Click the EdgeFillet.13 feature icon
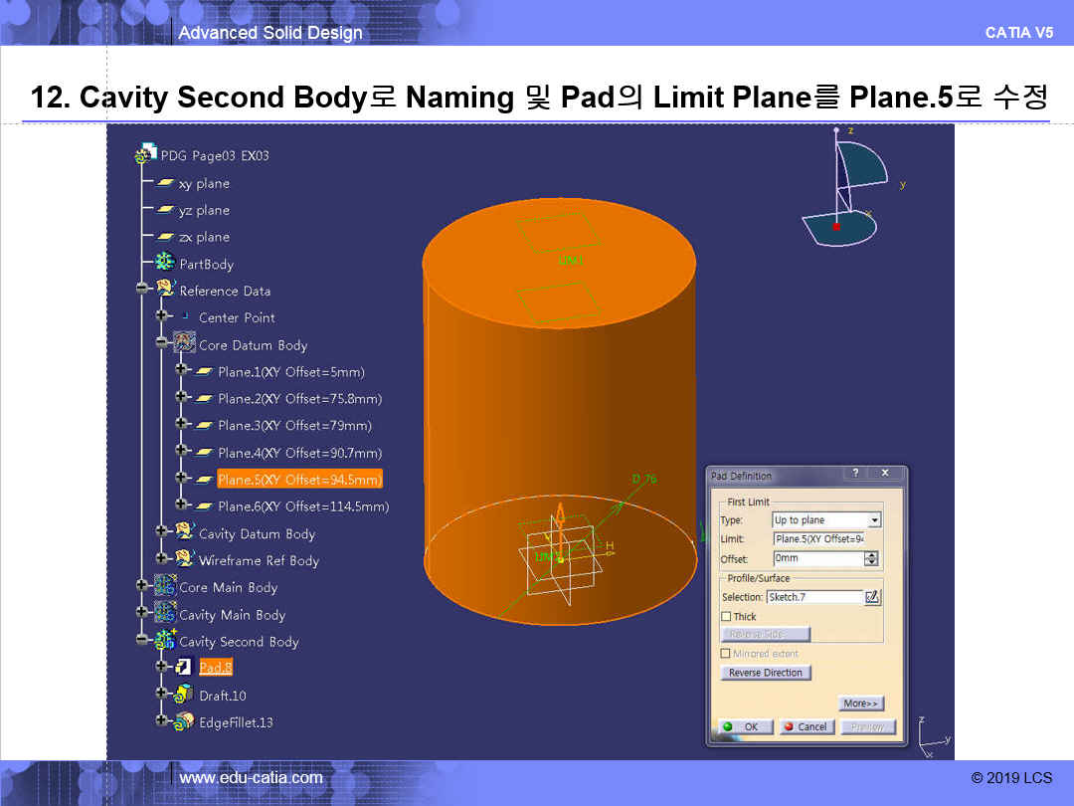Image resolution: width=1074 pixels, height=806 pixels. pyautogui.click(x=184, y=721)
